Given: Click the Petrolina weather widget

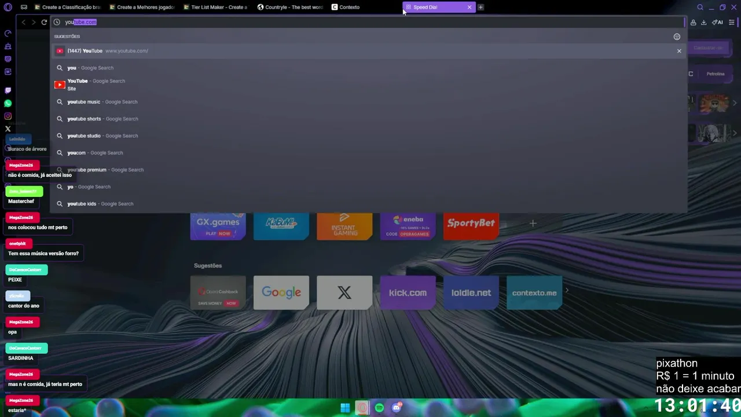Looking at the screenshot, I should [x=716, y=74].
